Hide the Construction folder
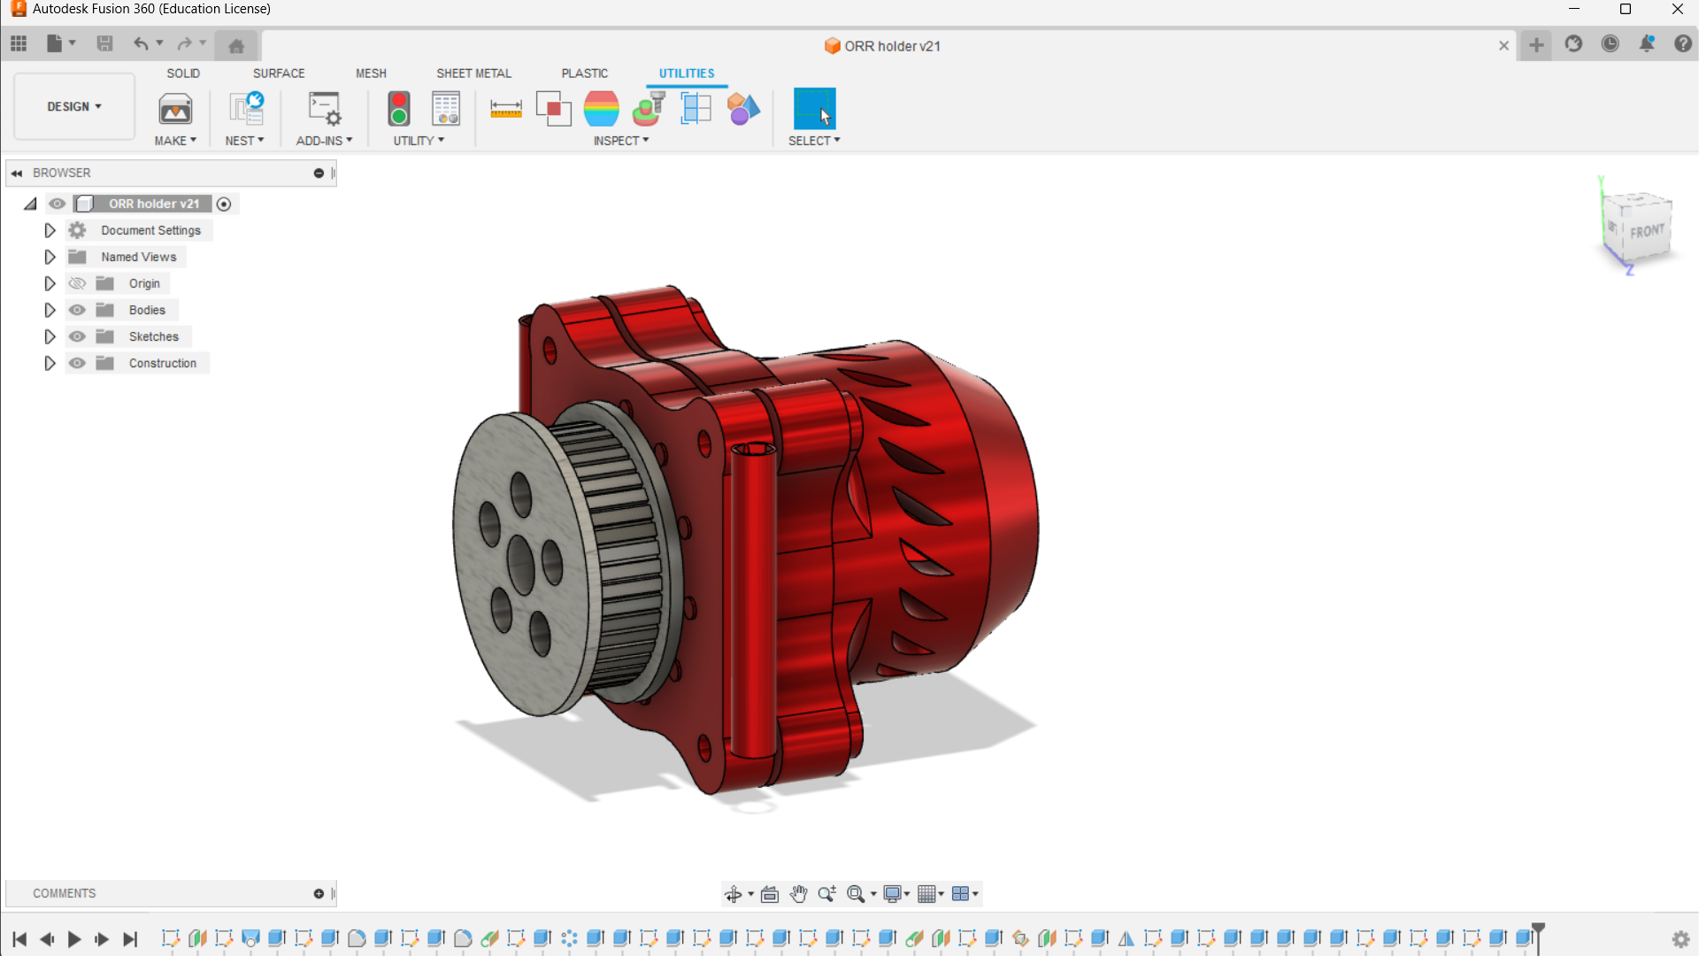 pyautogui.click(x=77, y=363)
